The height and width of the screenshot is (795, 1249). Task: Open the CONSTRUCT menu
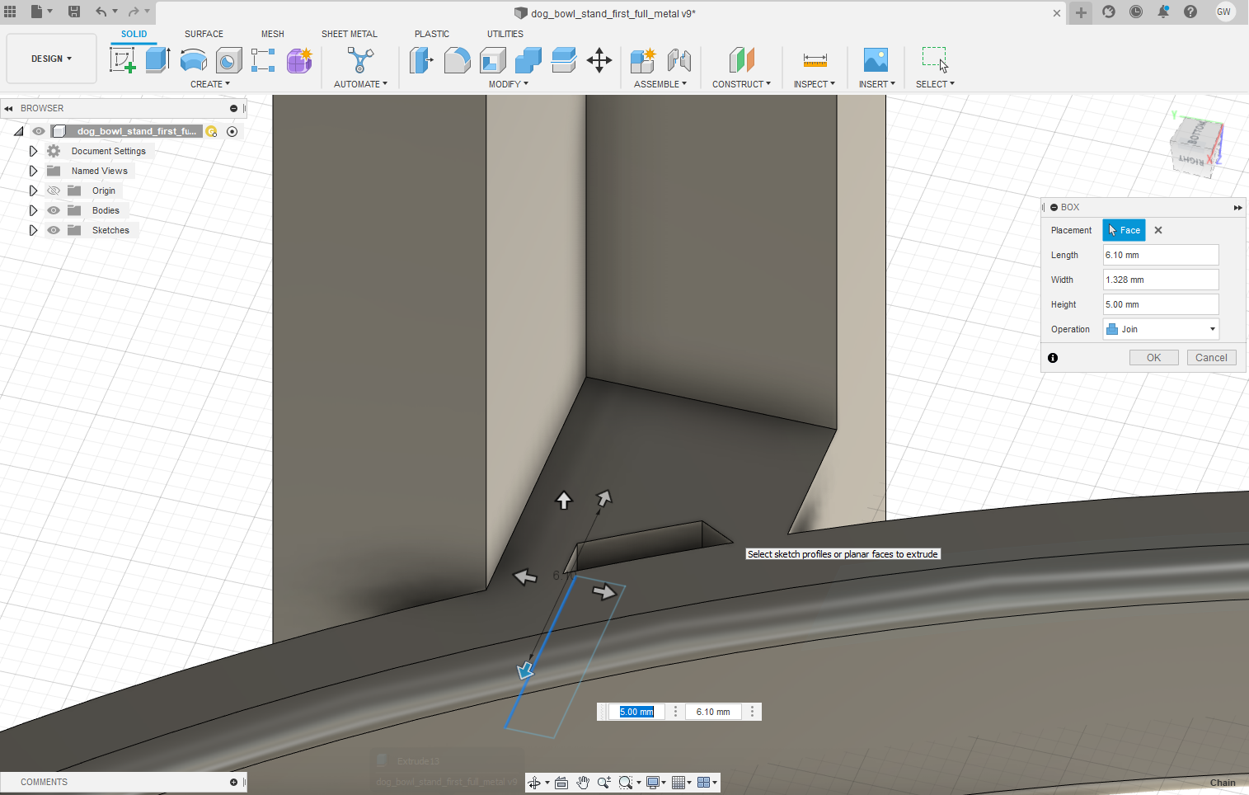pos(742,84)
